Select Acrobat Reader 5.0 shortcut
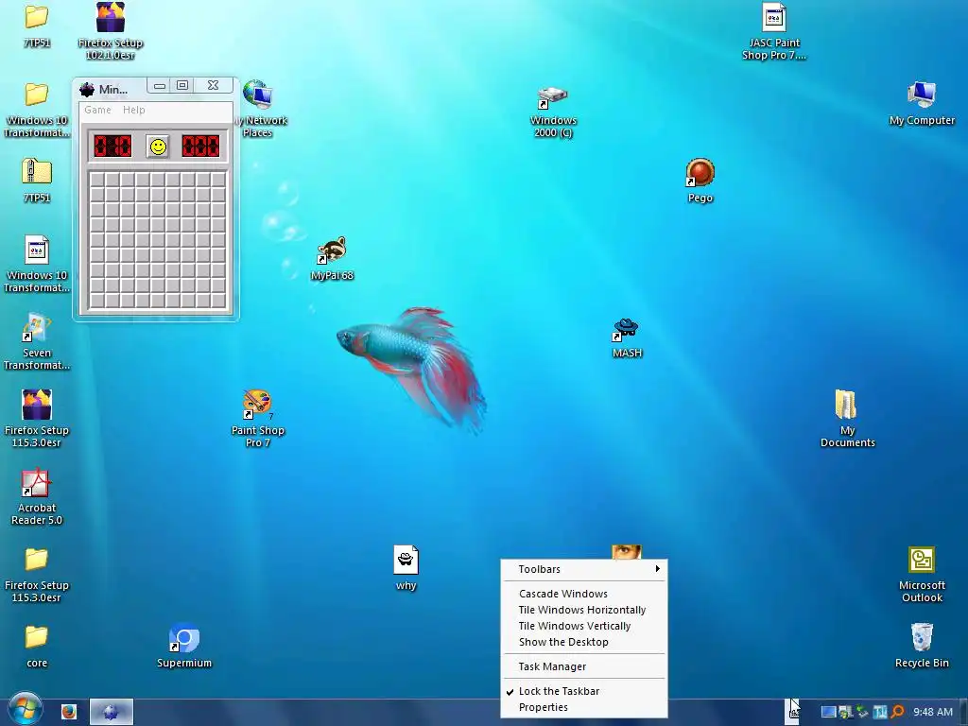Viewport: 968px width, 726px height. click(x=37, y=483)
